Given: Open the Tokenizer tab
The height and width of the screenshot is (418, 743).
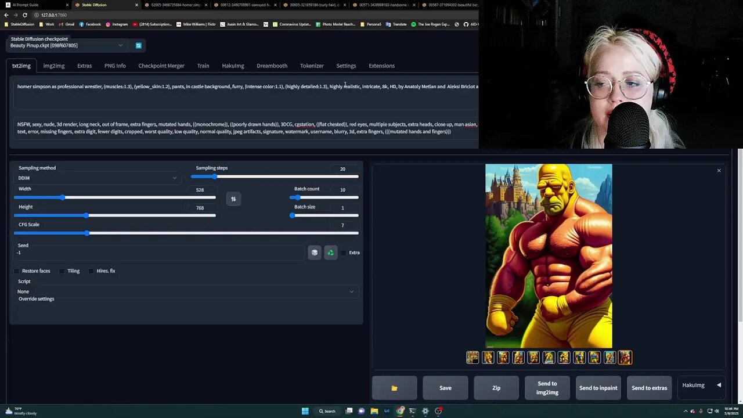Looking at the screenshot, I should tap(312, 66).
